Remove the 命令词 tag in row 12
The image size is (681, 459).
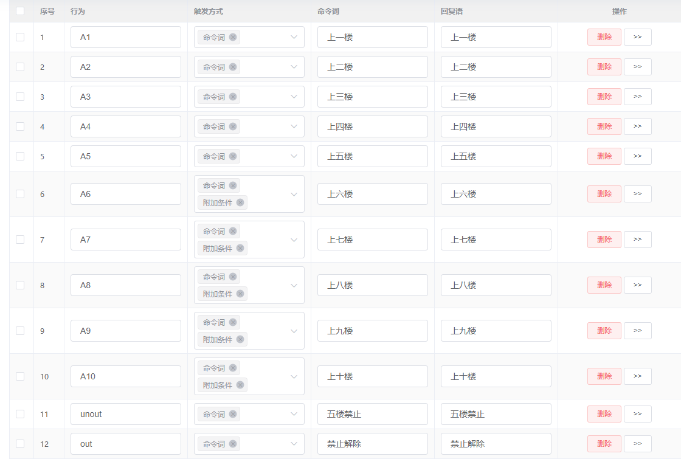click(233, 444)
